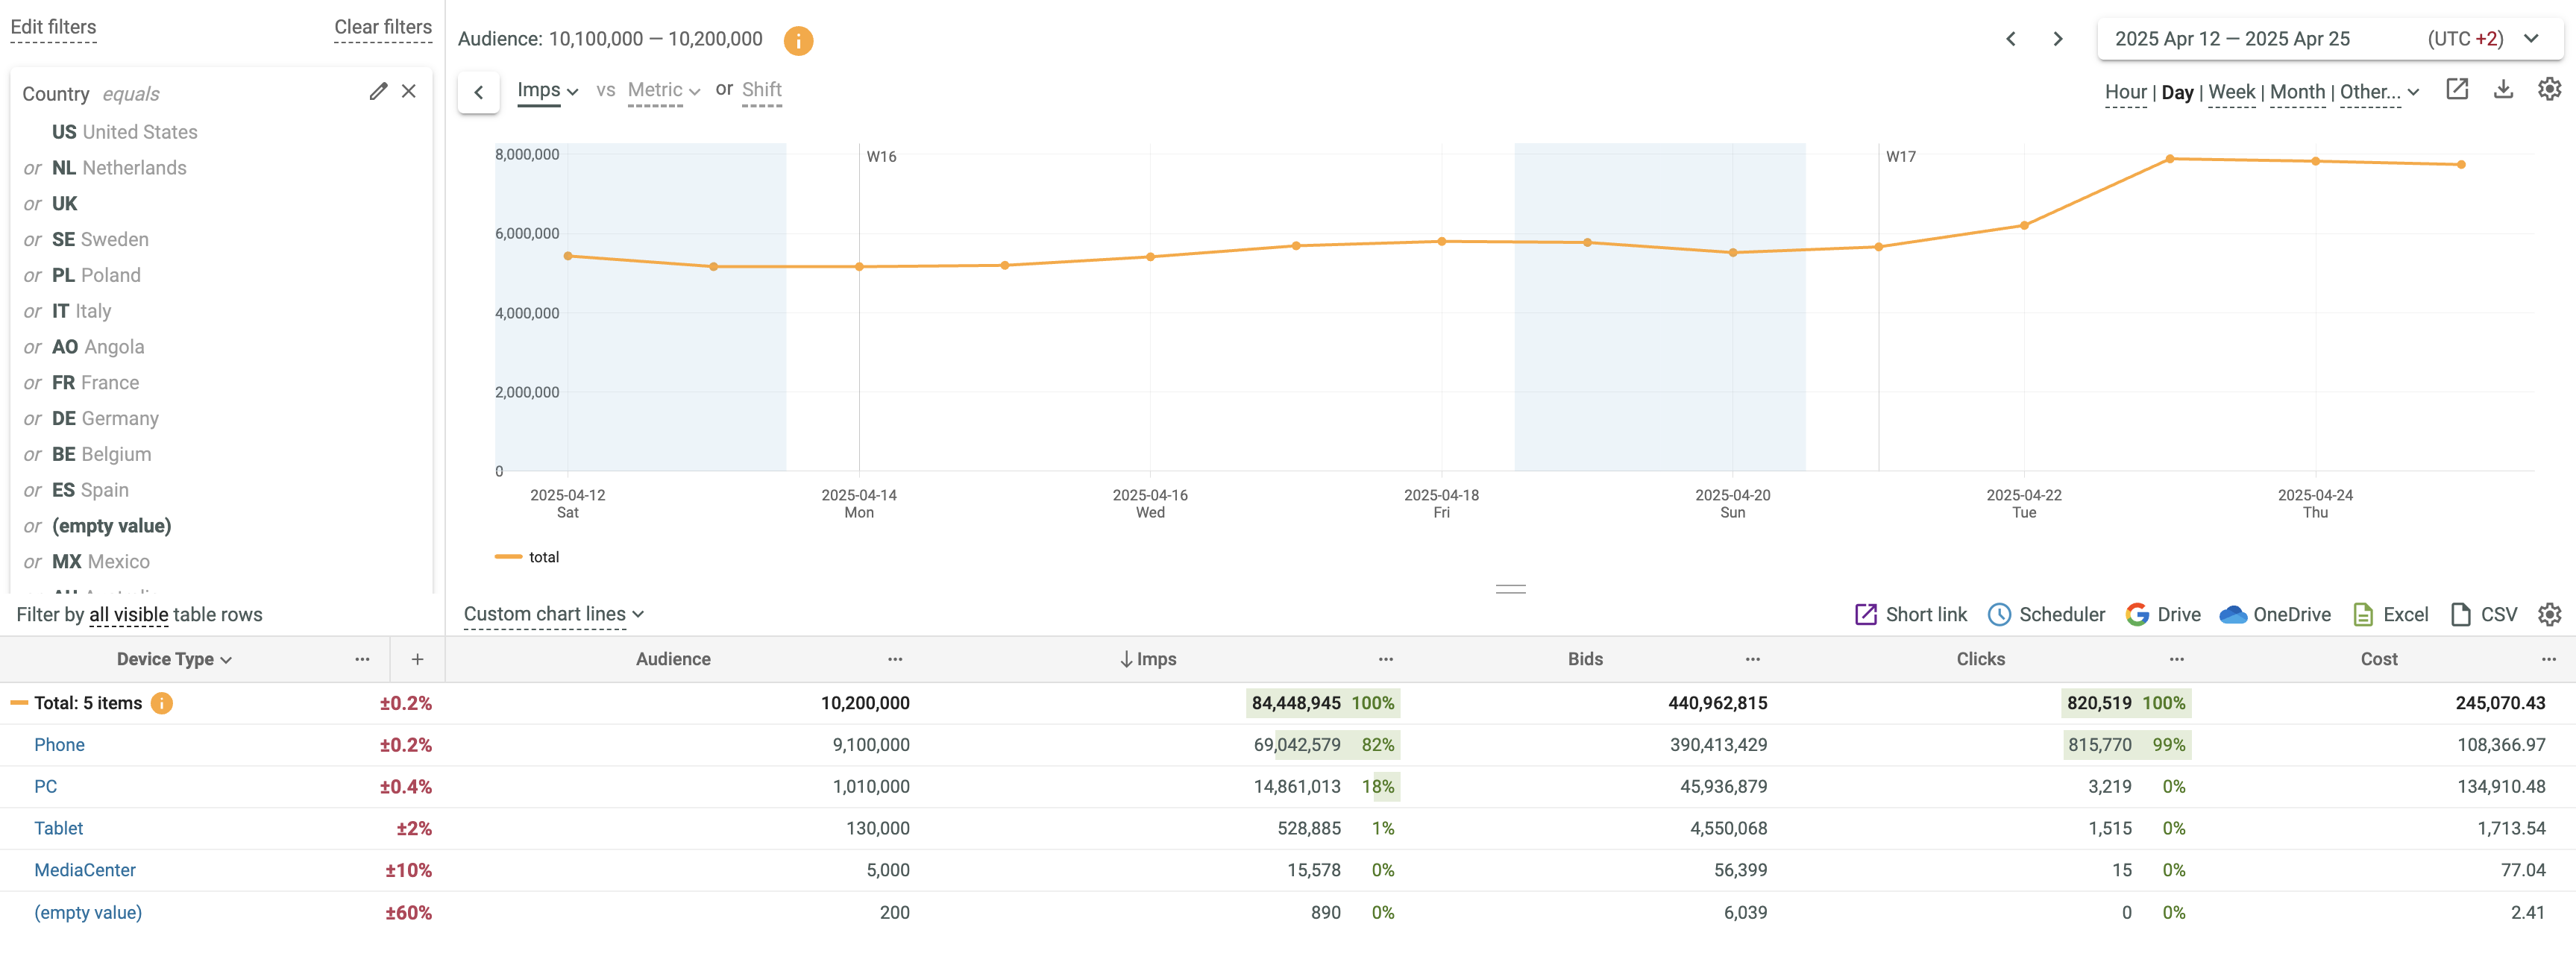Open the date range picker dropdown
This screenshot has width=2576, height=968.
[x=2329, y=39]
